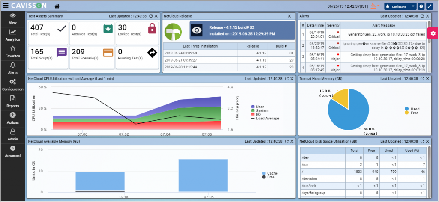439x202 pixels.
Task: Toggle User series in CPU chart legend
Action: [x=258, y=107]
